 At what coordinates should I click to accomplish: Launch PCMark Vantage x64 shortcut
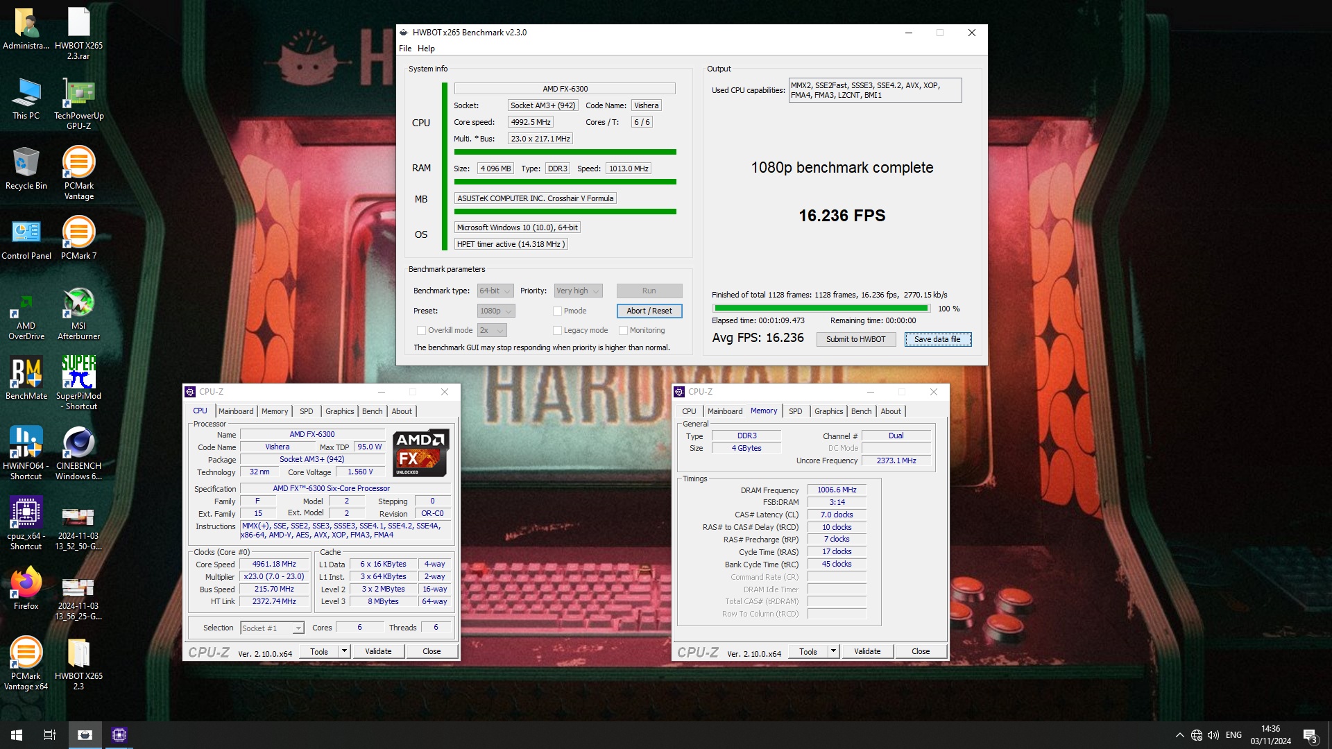pos(26,664)
